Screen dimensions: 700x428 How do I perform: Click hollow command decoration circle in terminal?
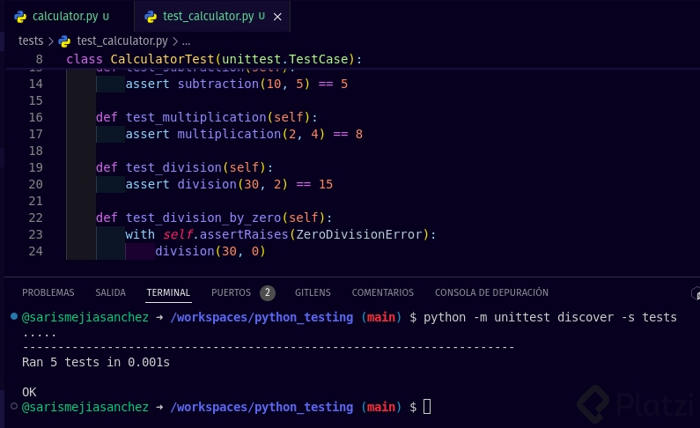[14, 406]
